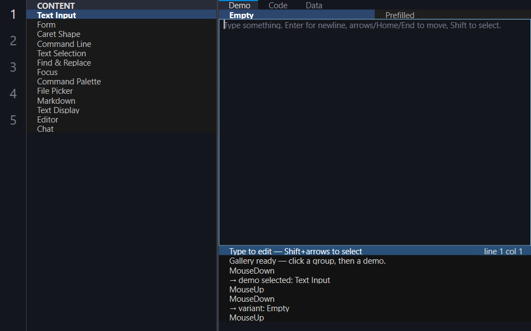Open the Text Input demo
Image resolution: width=531 pixels, height=331 pixels.
[x=121, y=15]
